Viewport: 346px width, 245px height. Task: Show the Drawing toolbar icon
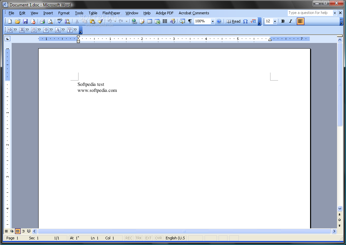(173, 21)
